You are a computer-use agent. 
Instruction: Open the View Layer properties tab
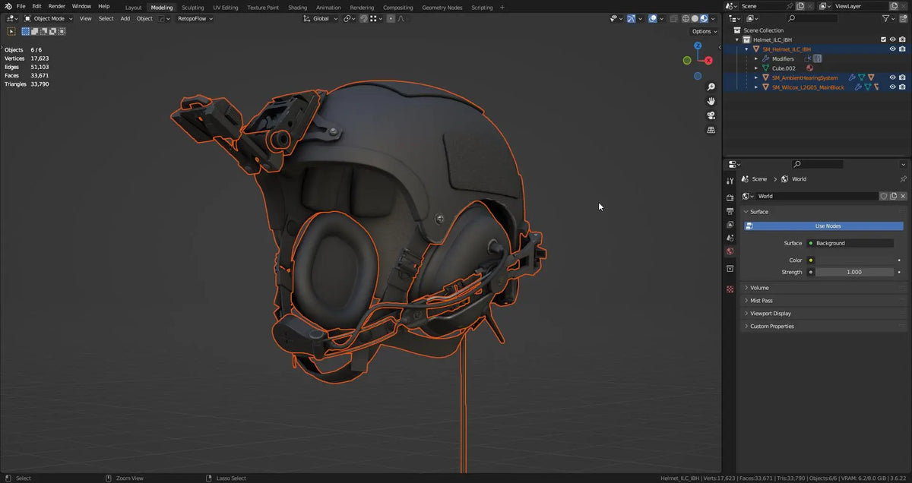(730, 225)
